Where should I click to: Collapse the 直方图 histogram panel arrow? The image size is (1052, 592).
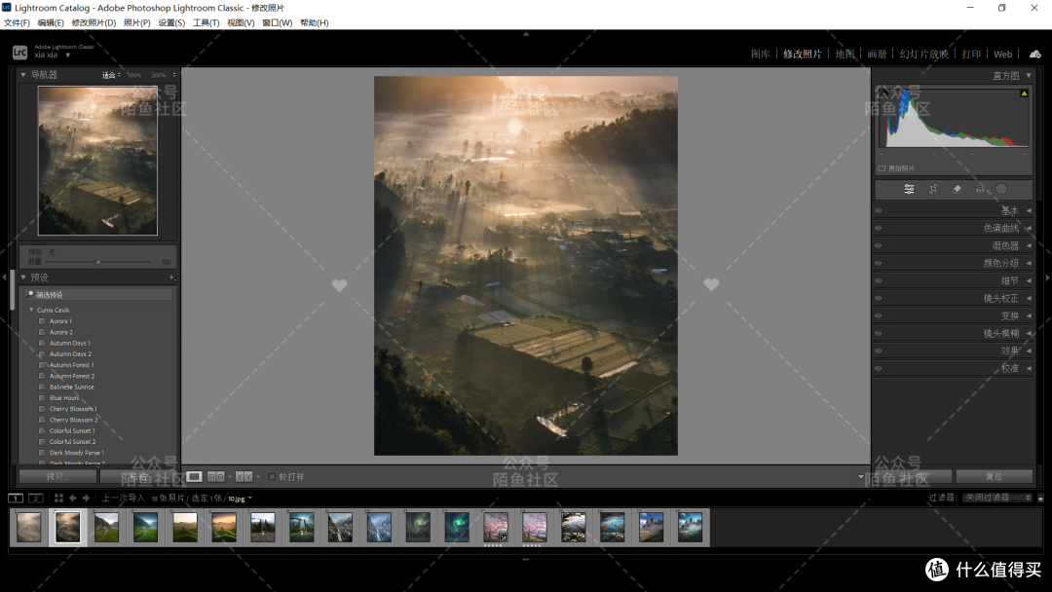pos(1029,76)
